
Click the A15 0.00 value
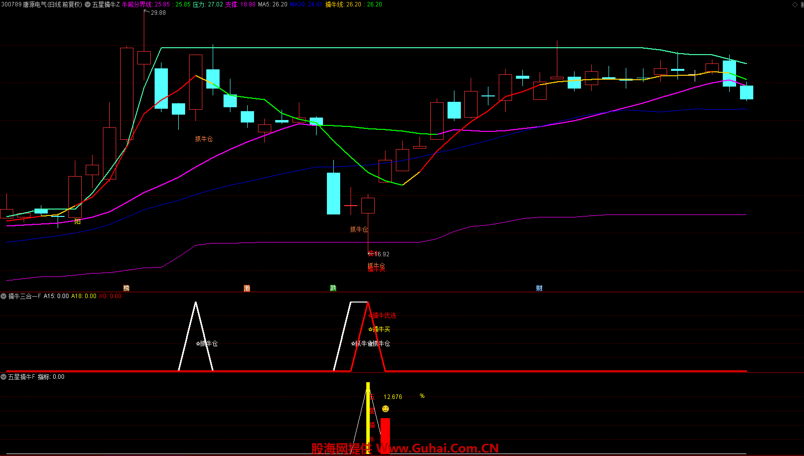point(56,296)
